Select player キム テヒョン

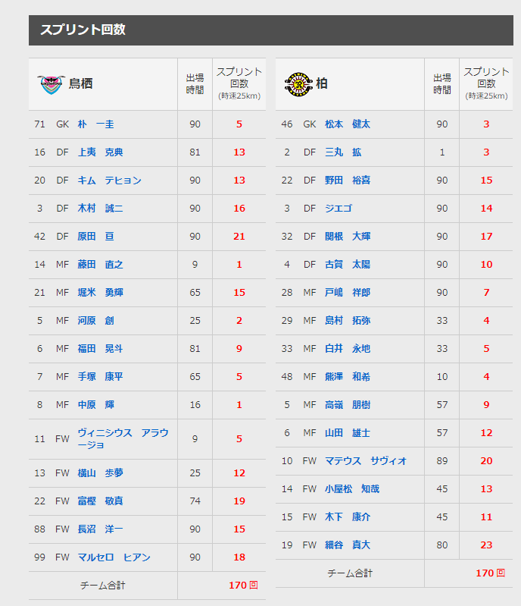pos(110,181)
